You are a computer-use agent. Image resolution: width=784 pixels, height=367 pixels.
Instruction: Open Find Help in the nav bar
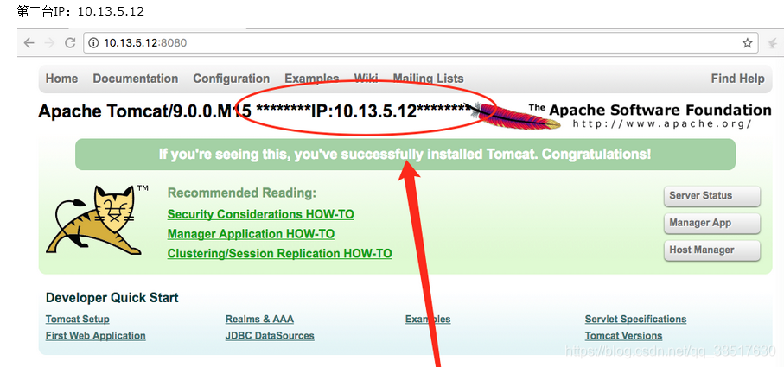click(738, 79)
